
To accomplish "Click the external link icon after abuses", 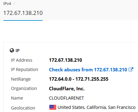I will pyautogui.click(x=131, y=69).
